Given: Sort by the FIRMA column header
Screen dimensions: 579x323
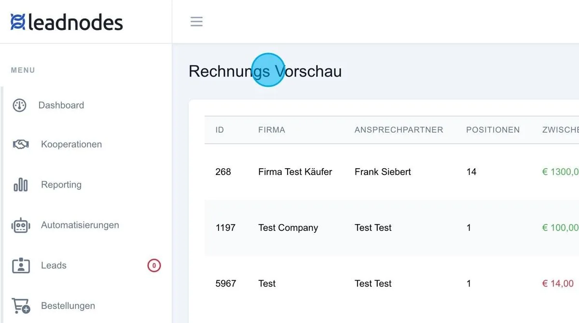Looking at the screenshot, I should coord(272,130).
